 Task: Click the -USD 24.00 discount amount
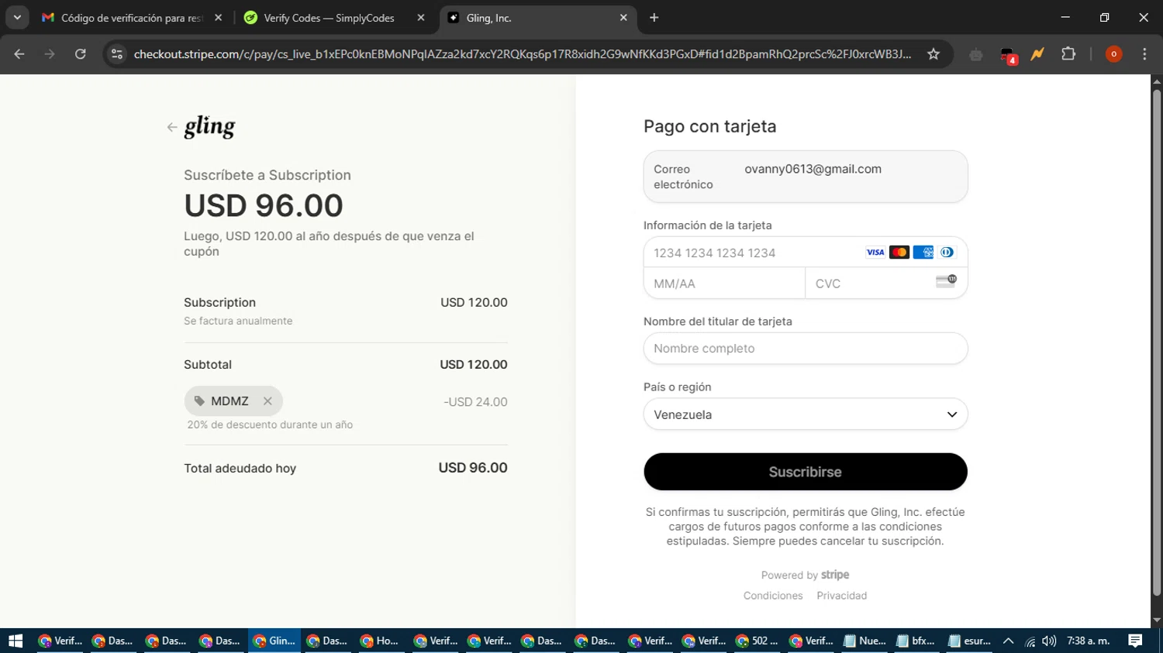pyautogui.click(x=475, y=402)
